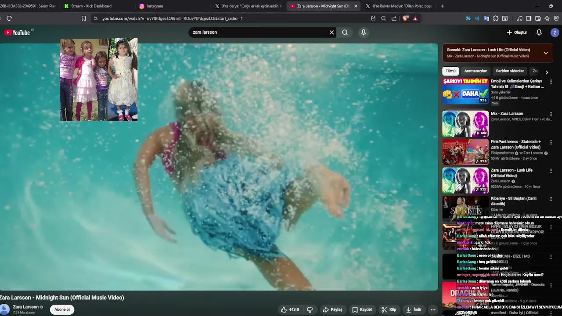Open options menu for Emoji ve Kelimelerden video
The width and height of the screenshot is (562, 316).
click(551, 82)
